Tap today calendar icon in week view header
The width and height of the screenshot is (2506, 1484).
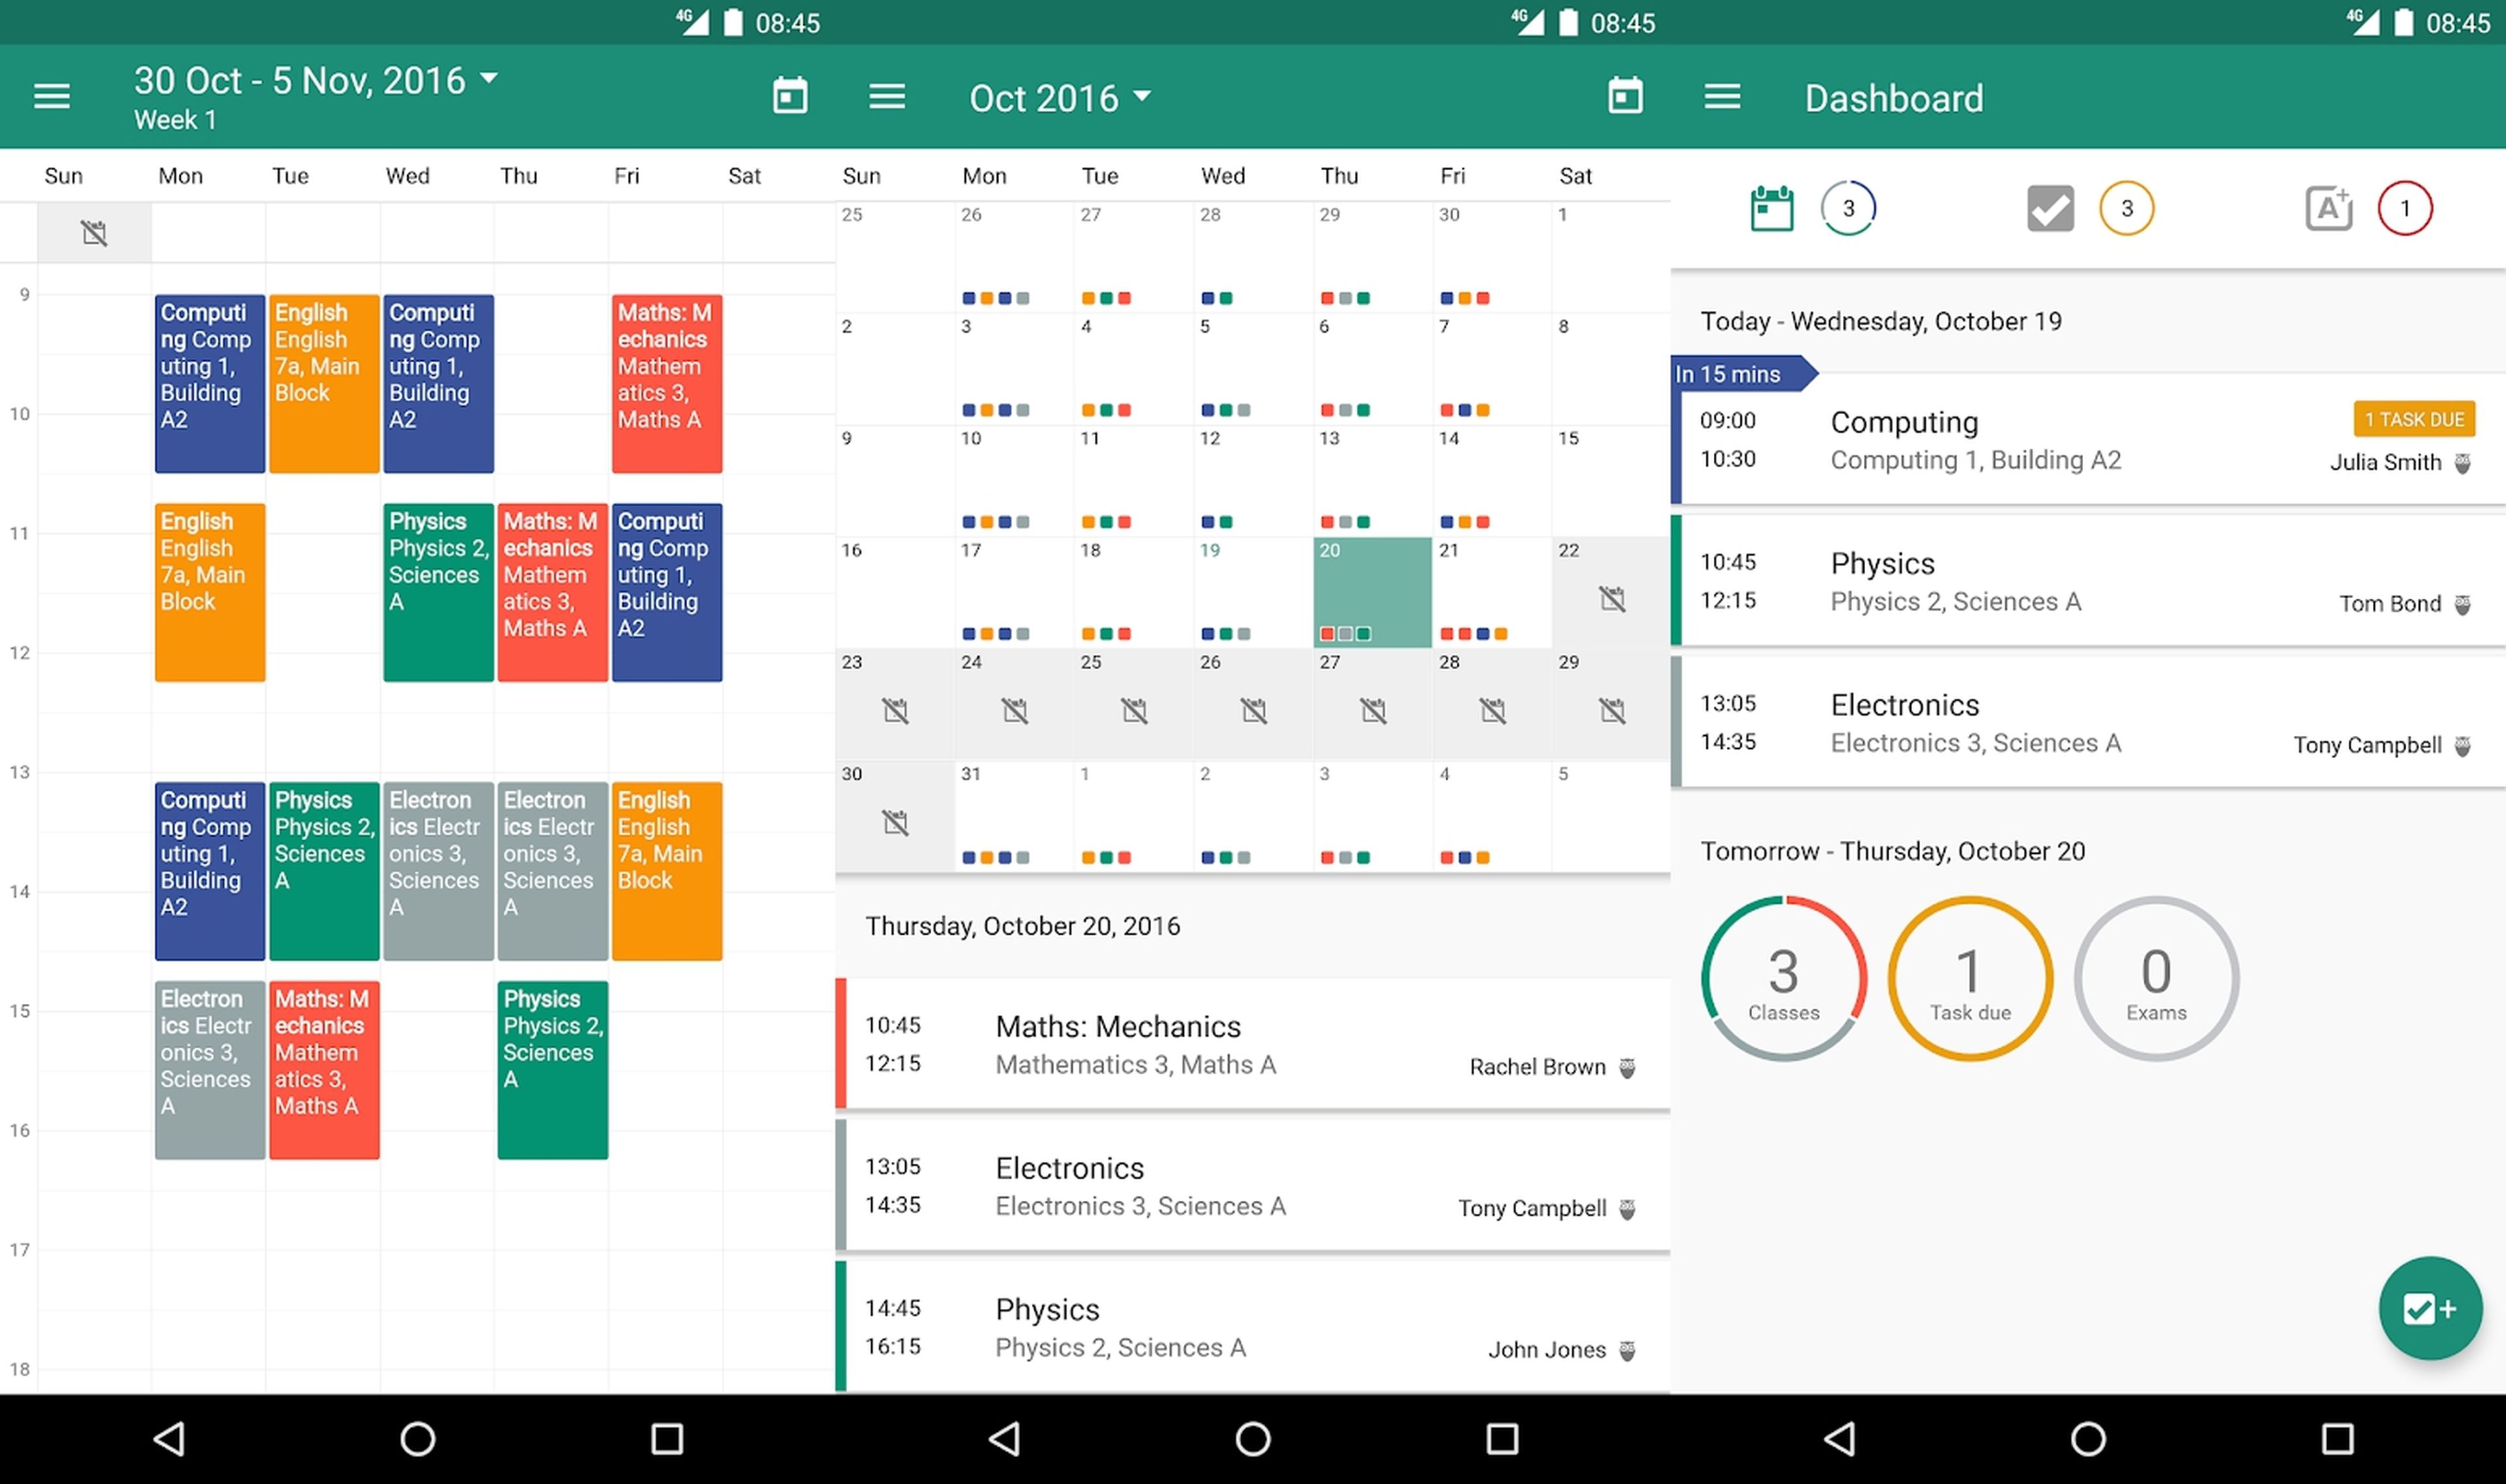click(789, 97)
